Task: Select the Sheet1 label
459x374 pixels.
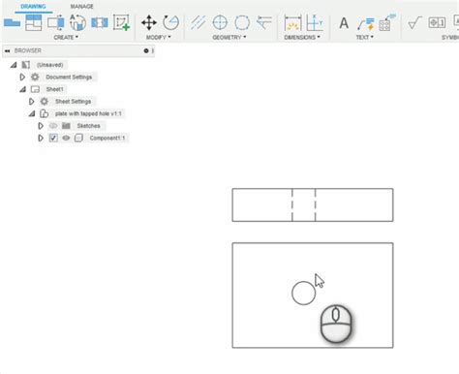Action: (x=54, y=89)
